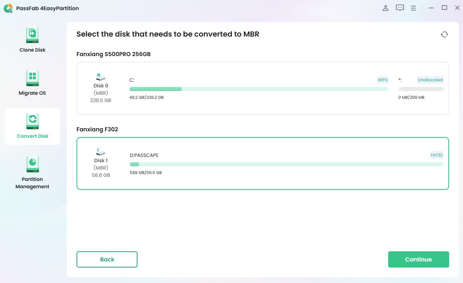Viewport: 463px width, 283px height.
Task: Select the Convert Disk sidebar icon
Action: tap(33, 122)
